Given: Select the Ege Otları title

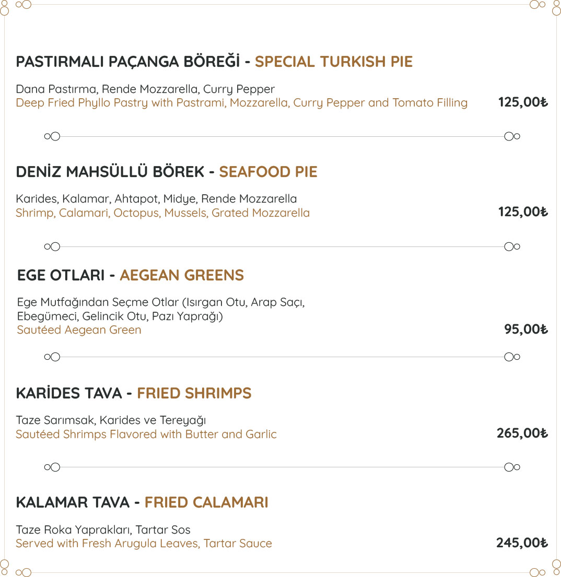Looking at the screenshot, I should click(61, 275).
